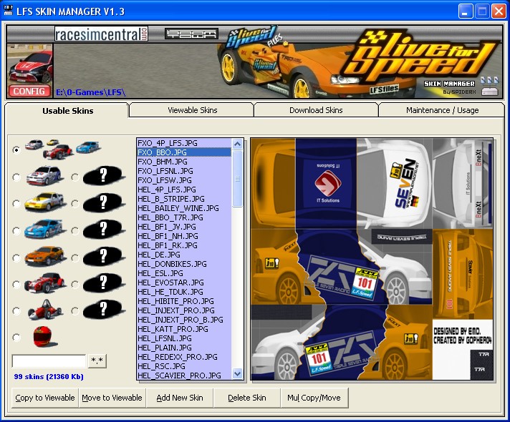Click the all-cars group icon
This screenshot has height=422, width=510.
tap(62, 149)
